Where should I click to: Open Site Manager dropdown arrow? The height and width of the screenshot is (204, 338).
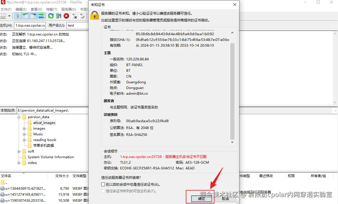point(9,16)
